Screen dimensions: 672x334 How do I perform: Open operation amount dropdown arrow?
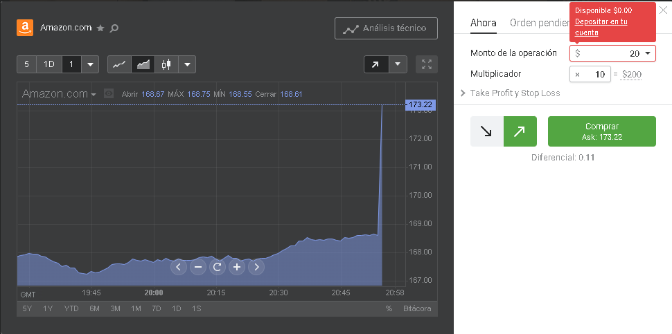click(648, 53)
